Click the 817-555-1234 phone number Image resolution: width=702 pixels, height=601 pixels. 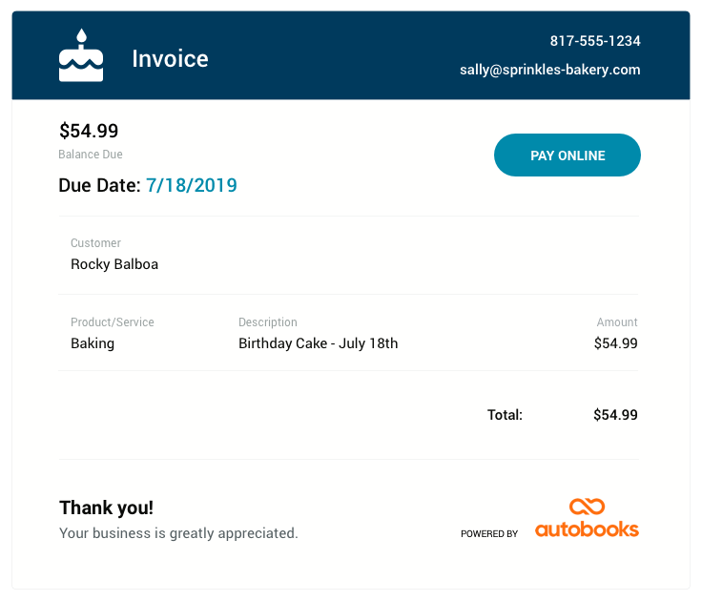coord(595,41)
